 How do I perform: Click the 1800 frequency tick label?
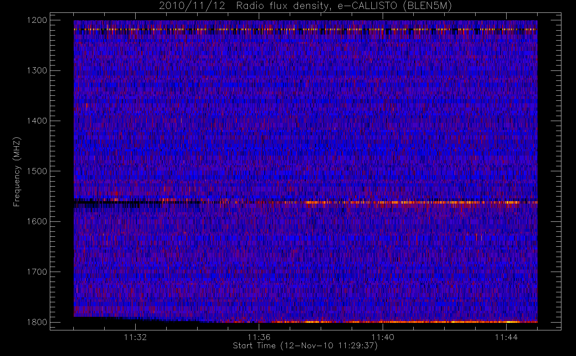pyautogui.click(x=37, y=322)
